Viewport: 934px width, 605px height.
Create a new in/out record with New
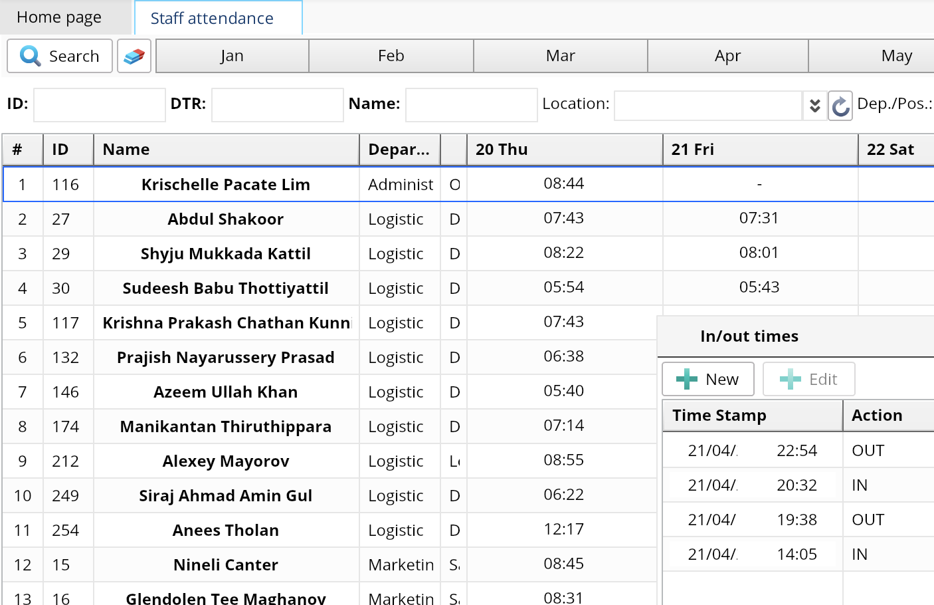(707, 378)
